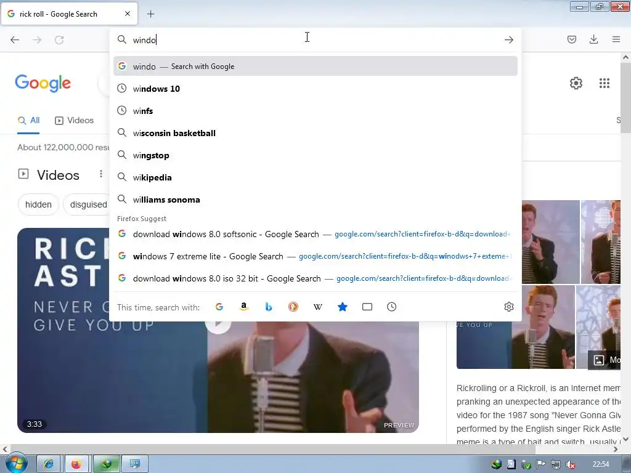The image size is (631, 473).
Task: Click the taskbar clock showing 22:54
Action: [601, 464]
